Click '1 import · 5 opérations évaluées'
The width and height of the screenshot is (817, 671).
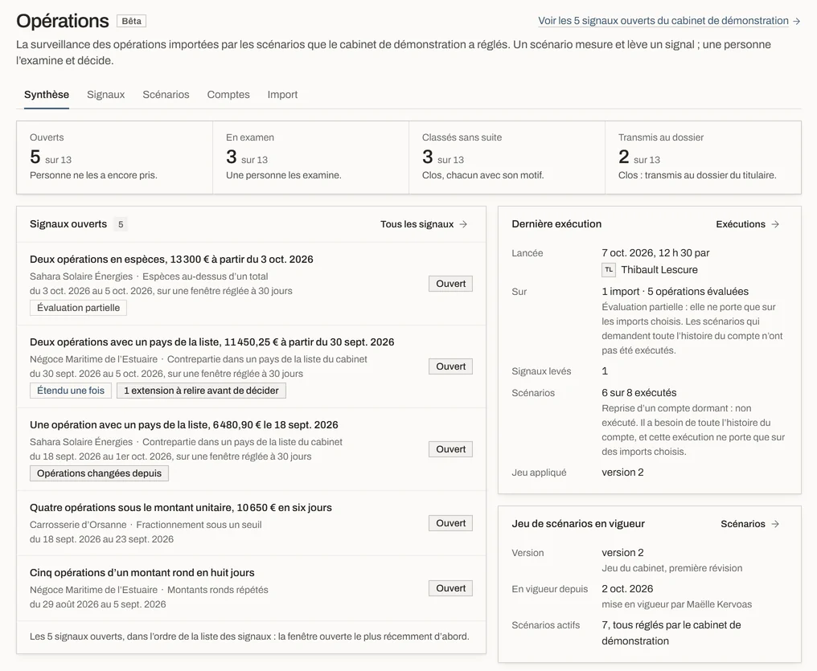pos(675,292)
